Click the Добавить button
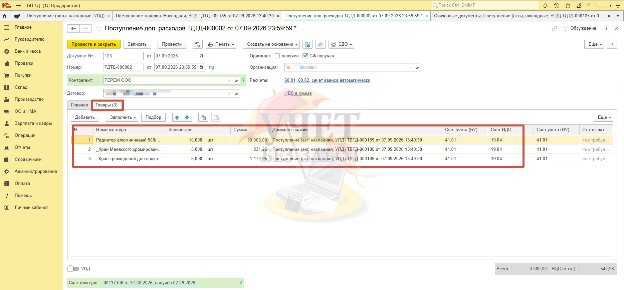 (x=85, y=117)
